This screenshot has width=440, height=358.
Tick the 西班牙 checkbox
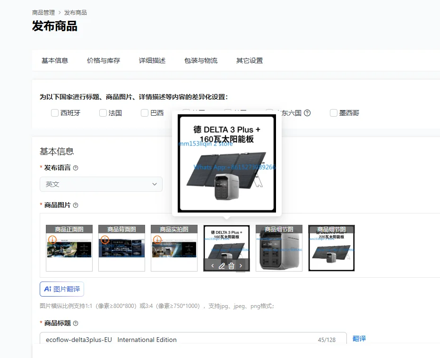pos(55,113)
